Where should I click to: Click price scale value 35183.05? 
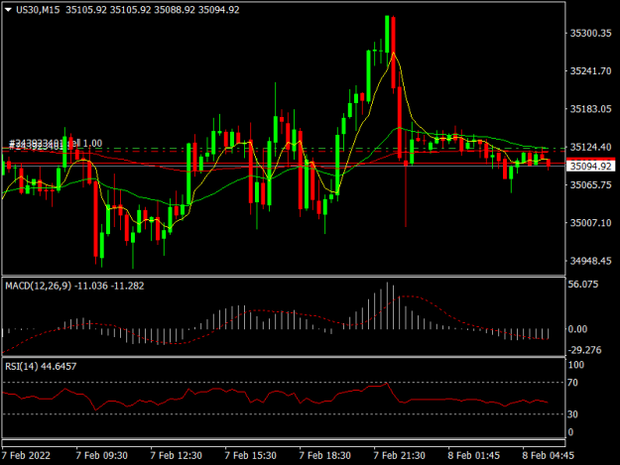590,109
